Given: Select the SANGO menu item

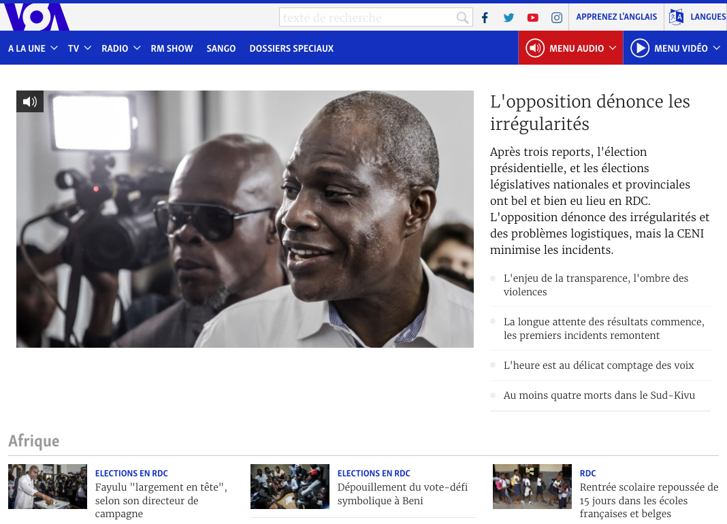Looking at the screenshot, I should tap(221, 48).
